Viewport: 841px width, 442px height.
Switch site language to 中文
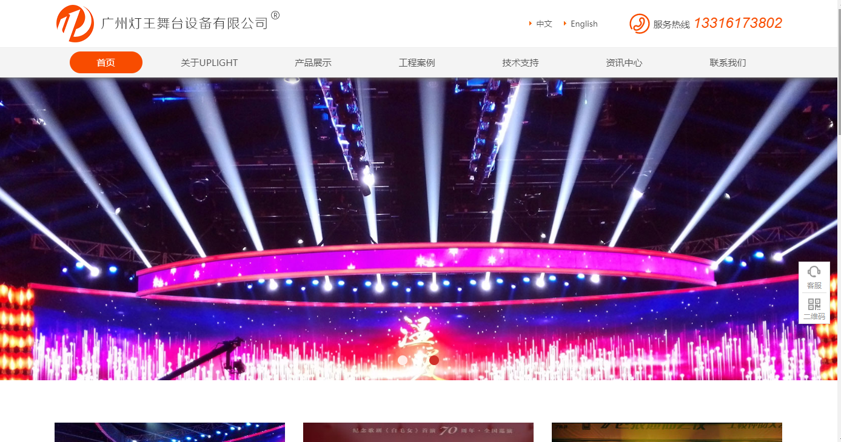(x=544, y=24)
